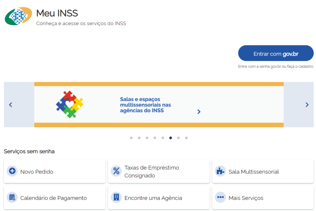The width and height of the screenshot is (316, 211).
Task: Select the eighth carousel dot
Action: click(x=186, y=138)
